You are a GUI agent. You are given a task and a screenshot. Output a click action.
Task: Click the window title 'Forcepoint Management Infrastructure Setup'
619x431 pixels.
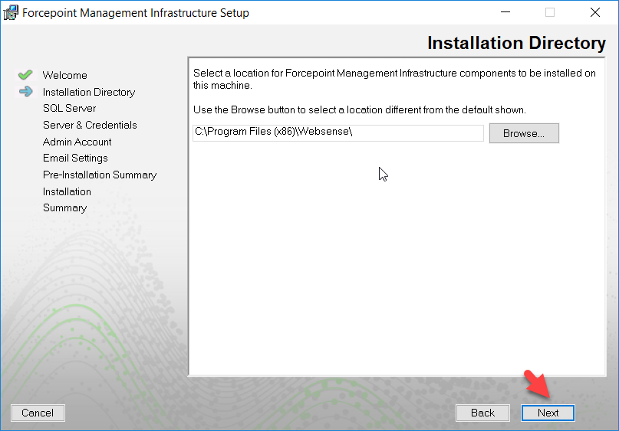pyautogui.click(x=136, y=12)
